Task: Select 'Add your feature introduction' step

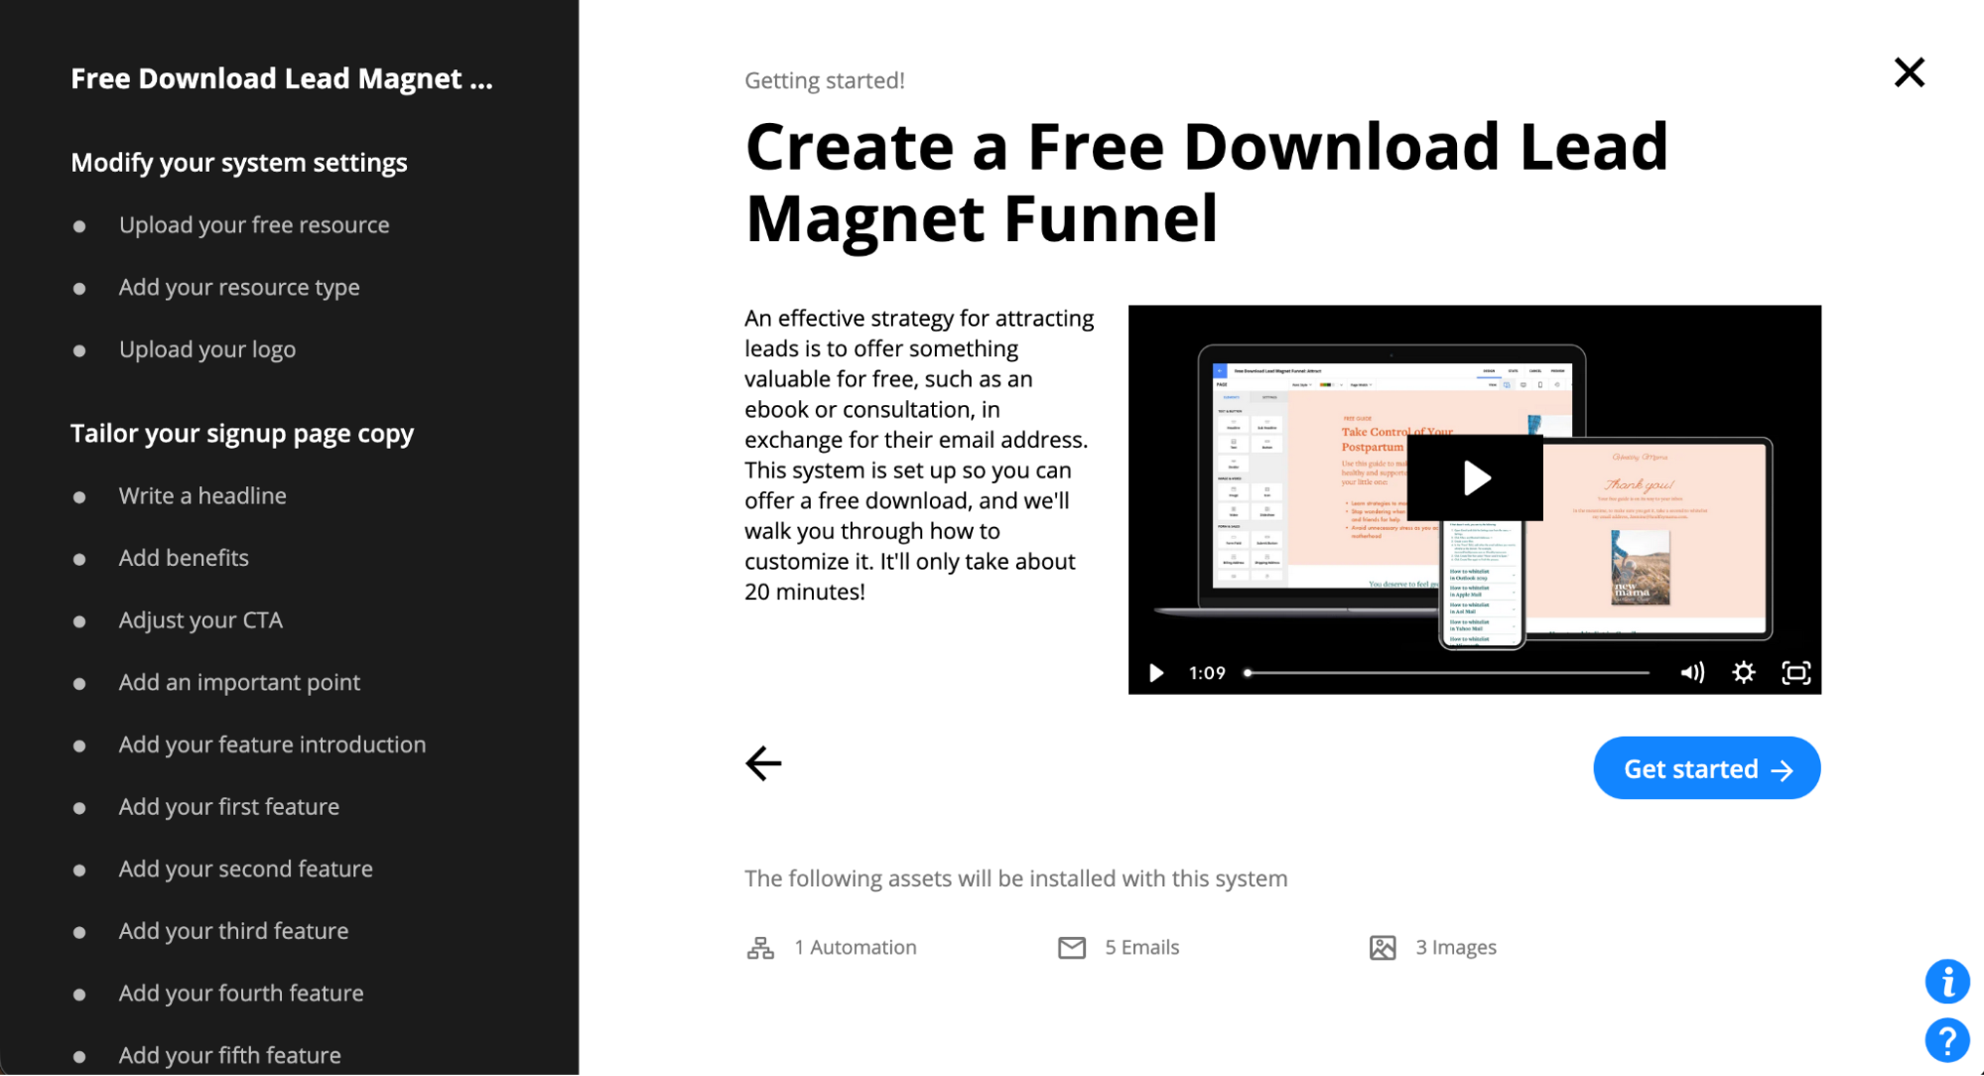Action: (272, 744)
